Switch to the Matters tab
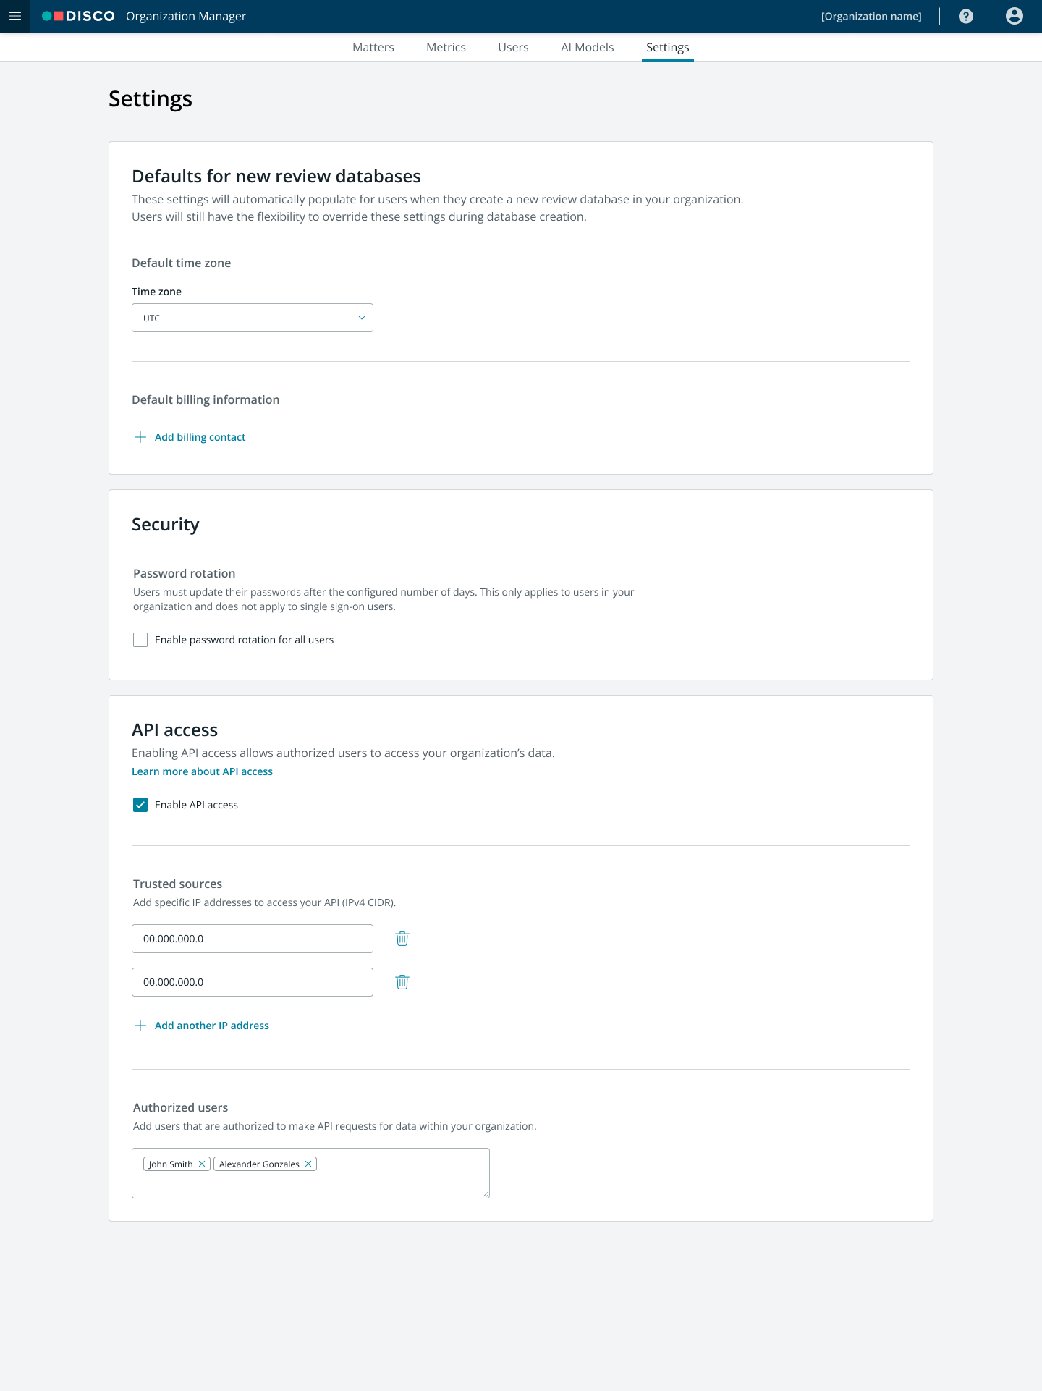1042x1391 pixels. [x=373, y=47]
